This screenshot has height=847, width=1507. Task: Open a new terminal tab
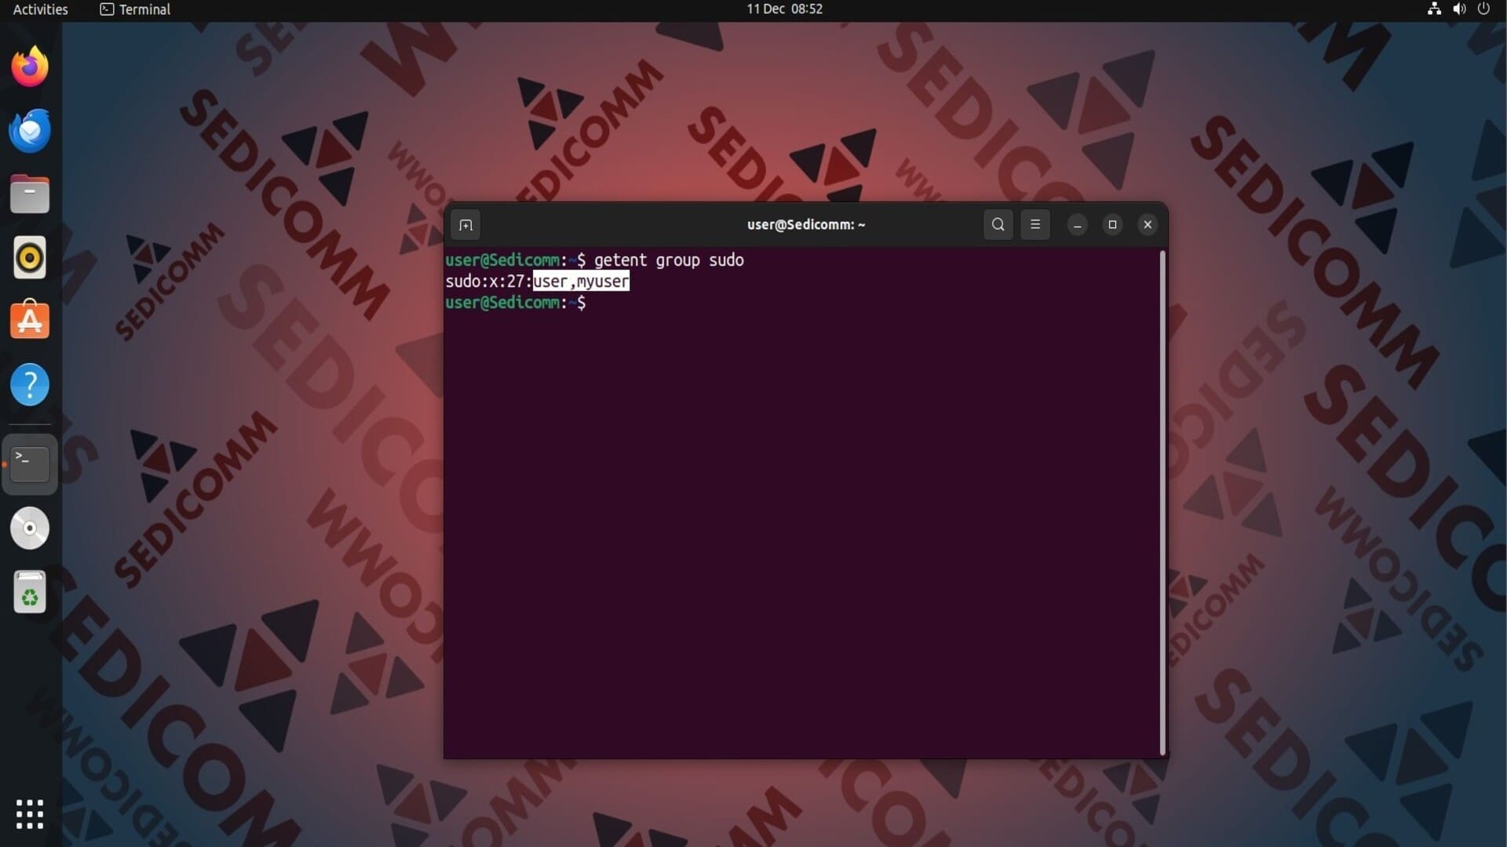(x=465, y=225)
